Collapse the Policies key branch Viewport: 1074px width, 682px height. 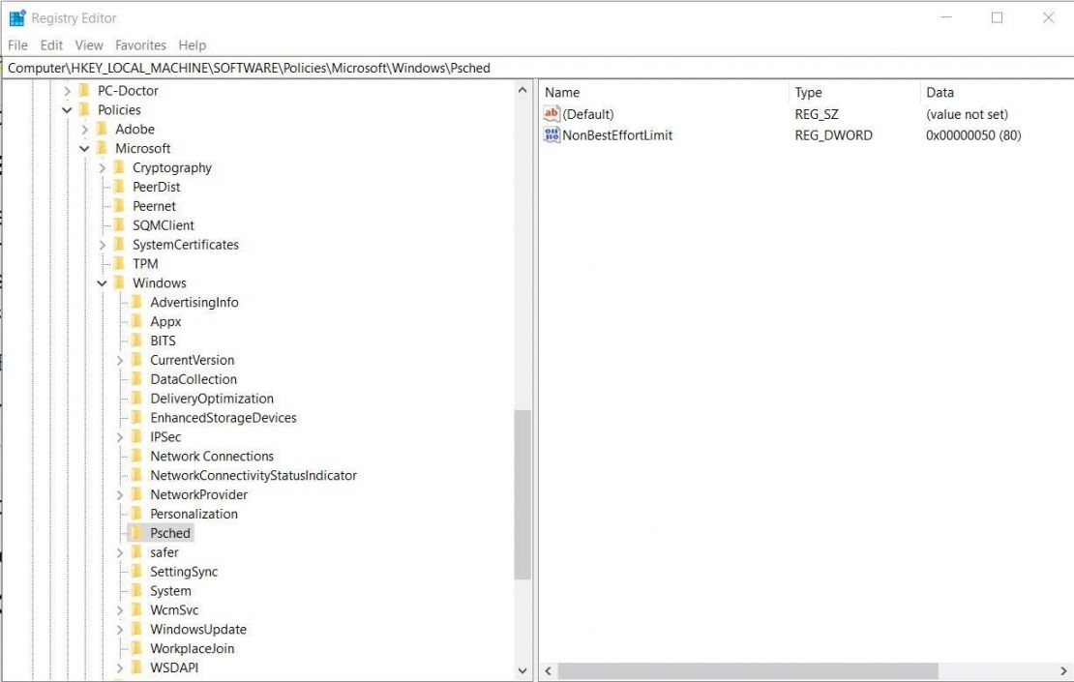point(66,109)
